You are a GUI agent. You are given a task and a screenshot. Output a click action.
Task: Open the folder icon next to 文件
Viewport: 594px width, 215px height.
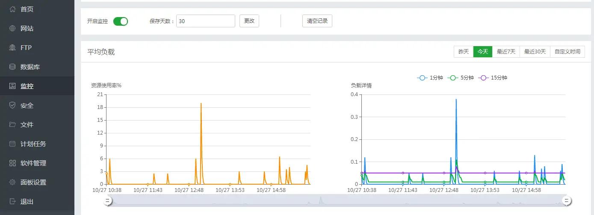(12, 124)
